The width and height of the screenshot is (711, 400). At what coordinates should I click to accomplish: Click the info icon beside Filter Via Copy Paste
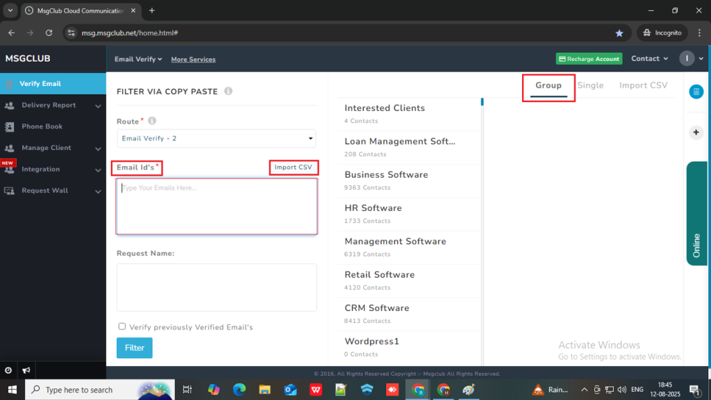pyautogui.click(x=228, y=91)
